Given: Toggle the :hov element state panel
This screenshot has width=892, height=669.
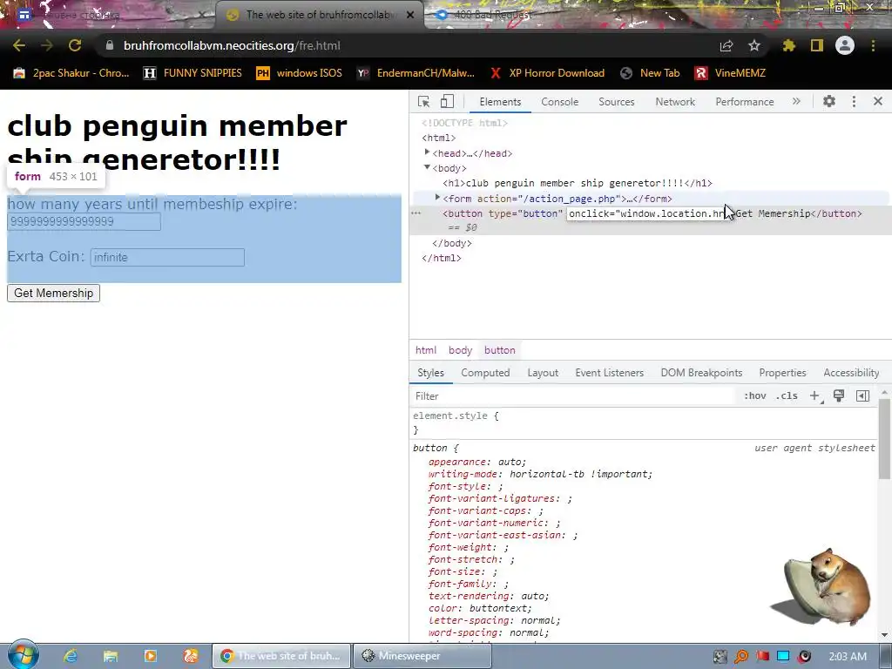Looking at the screenshot, I should click(755, 396).
